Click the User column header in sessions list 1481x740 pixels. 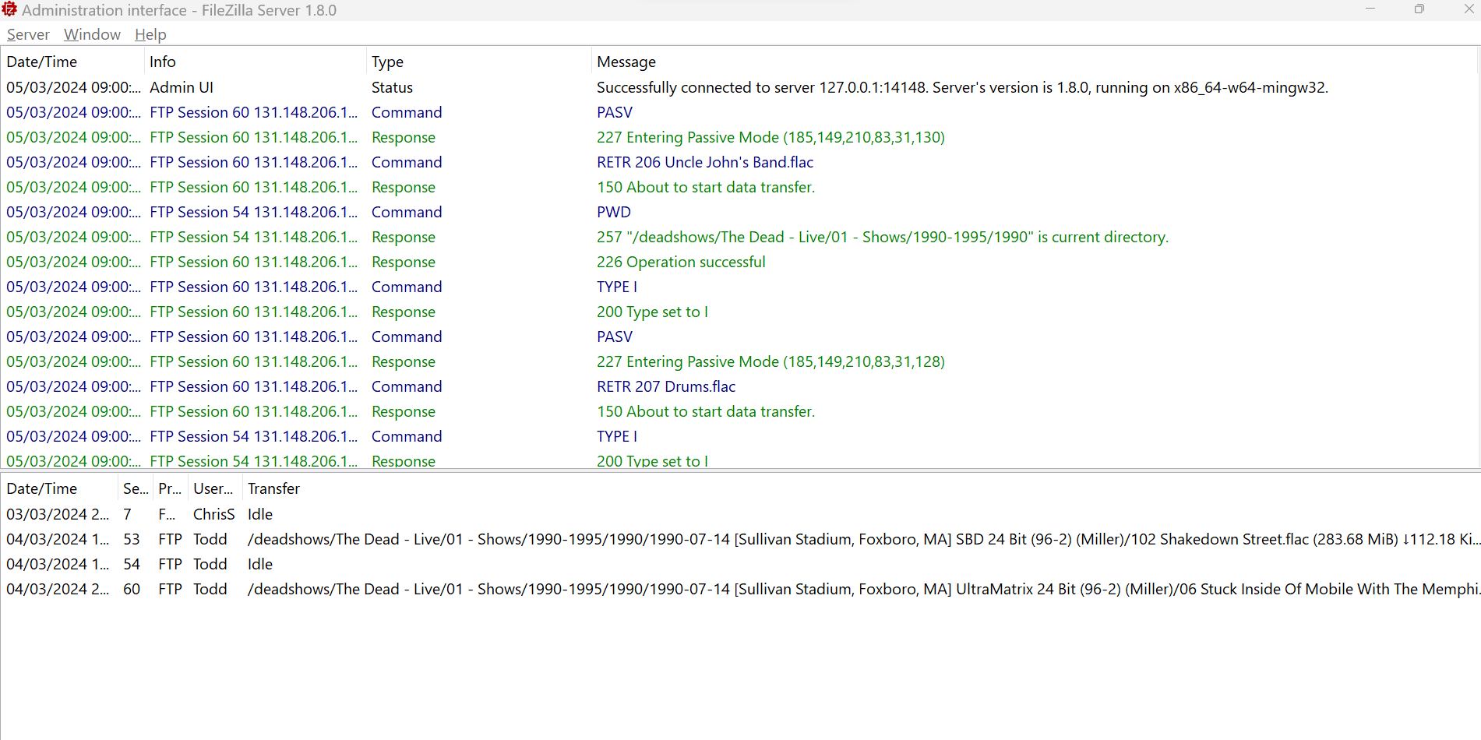pyautogui.click(x=215, y=488)
